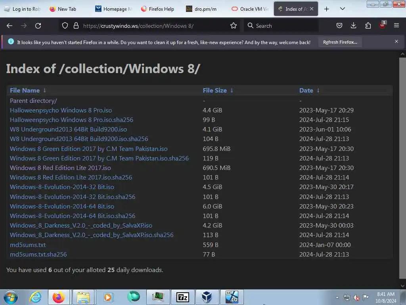
Task: Open Windows 8 Green Edition iso.sha256 file
Action: pos(99,158)
